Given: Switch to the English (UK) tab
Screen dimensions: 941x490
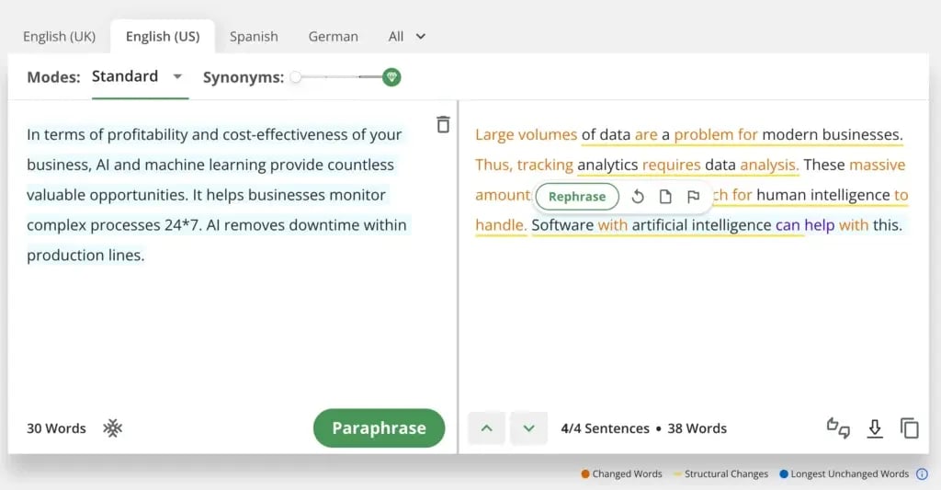Looking at the screenshot, I should click(59, 37).
